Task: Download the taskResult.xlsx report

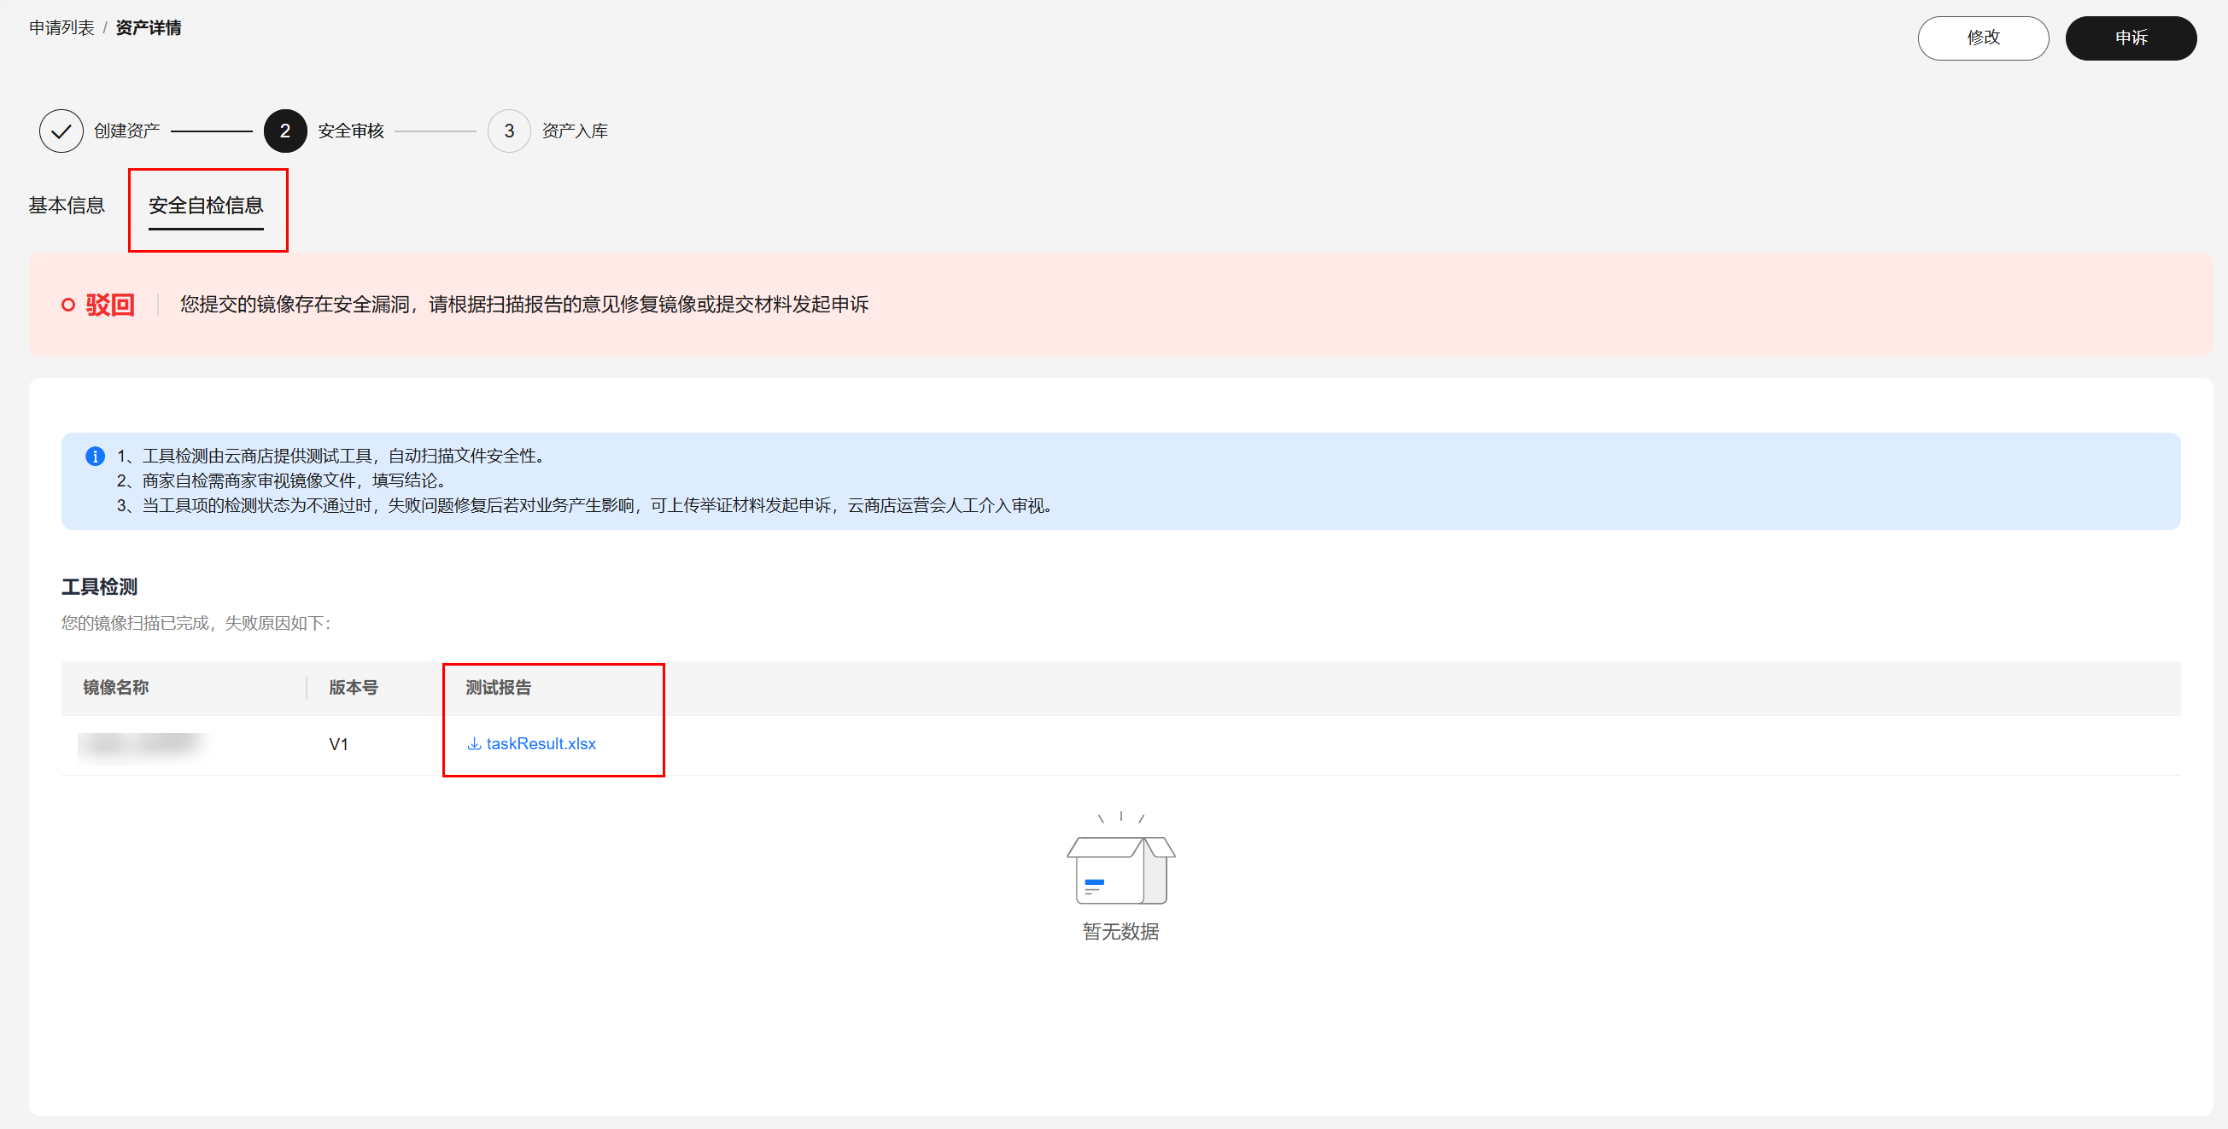Action: (x=541, y=743)
